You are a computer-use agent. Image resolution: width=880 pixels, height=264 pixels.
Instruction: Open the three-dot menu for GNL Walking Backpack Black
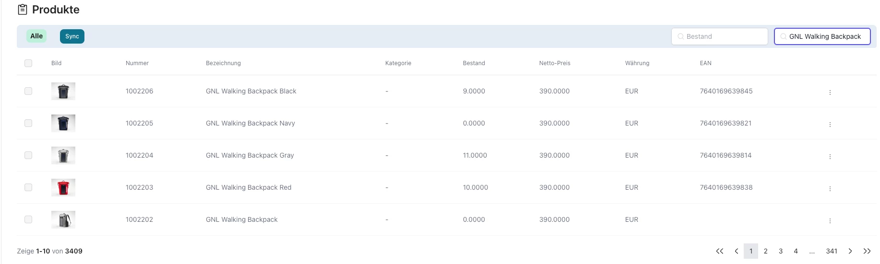[830, 92]
